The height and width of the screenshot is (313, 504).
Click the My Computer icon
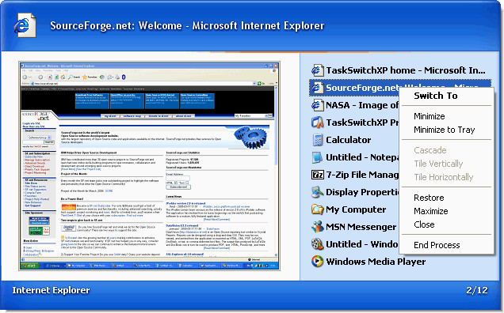click(317, 209)
